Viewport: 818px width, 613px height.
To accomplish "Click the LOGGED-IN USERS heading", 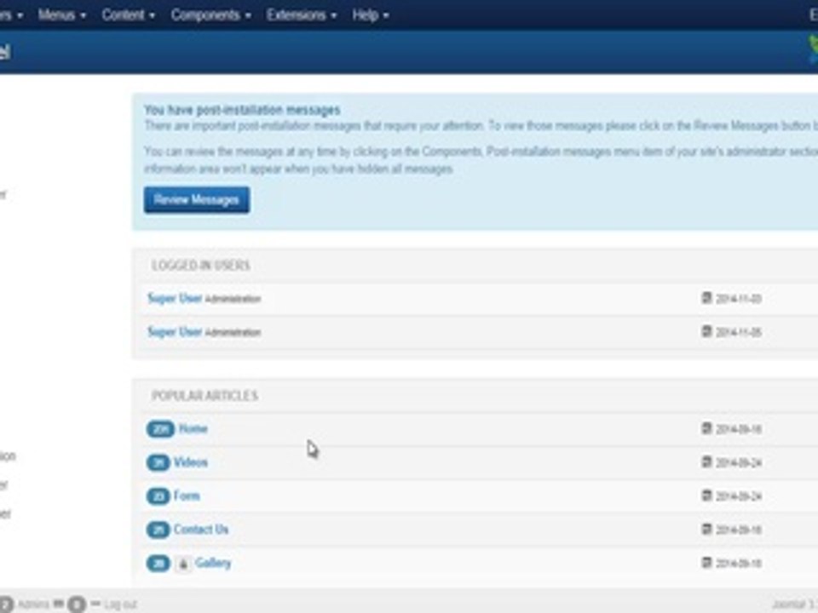I will coord(201,266).
